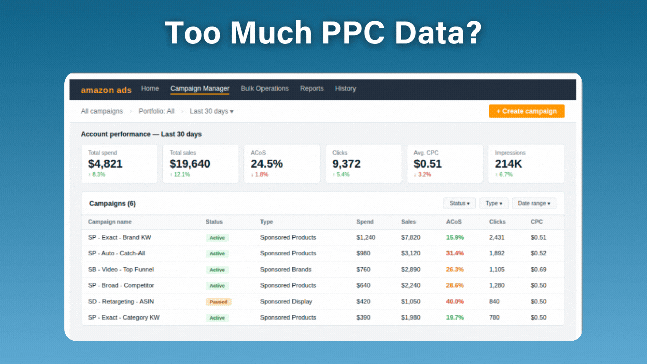Click the 1,892 clicks cell
The image size is (647, 364).
(497, 253)
